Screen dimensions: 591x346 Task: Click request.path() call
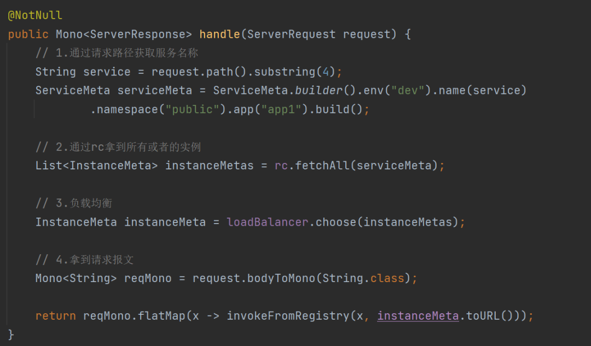click(199, 72)
